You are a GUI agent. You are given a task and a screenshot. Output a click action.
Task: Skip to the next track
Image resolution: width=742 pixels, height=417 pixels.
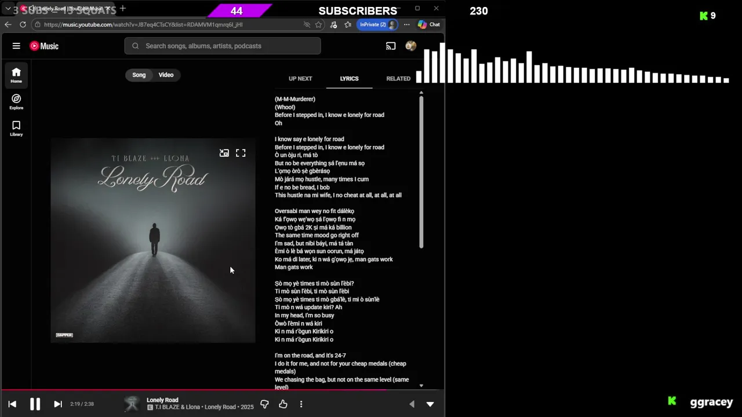point(58,404)
